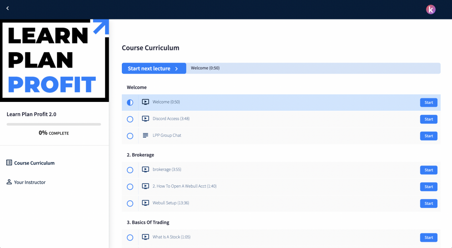The height and width of the screenshot is (248, 452).
Task: Toggle completion circle for Webull Setup
Action: click(x=130, y=203)
